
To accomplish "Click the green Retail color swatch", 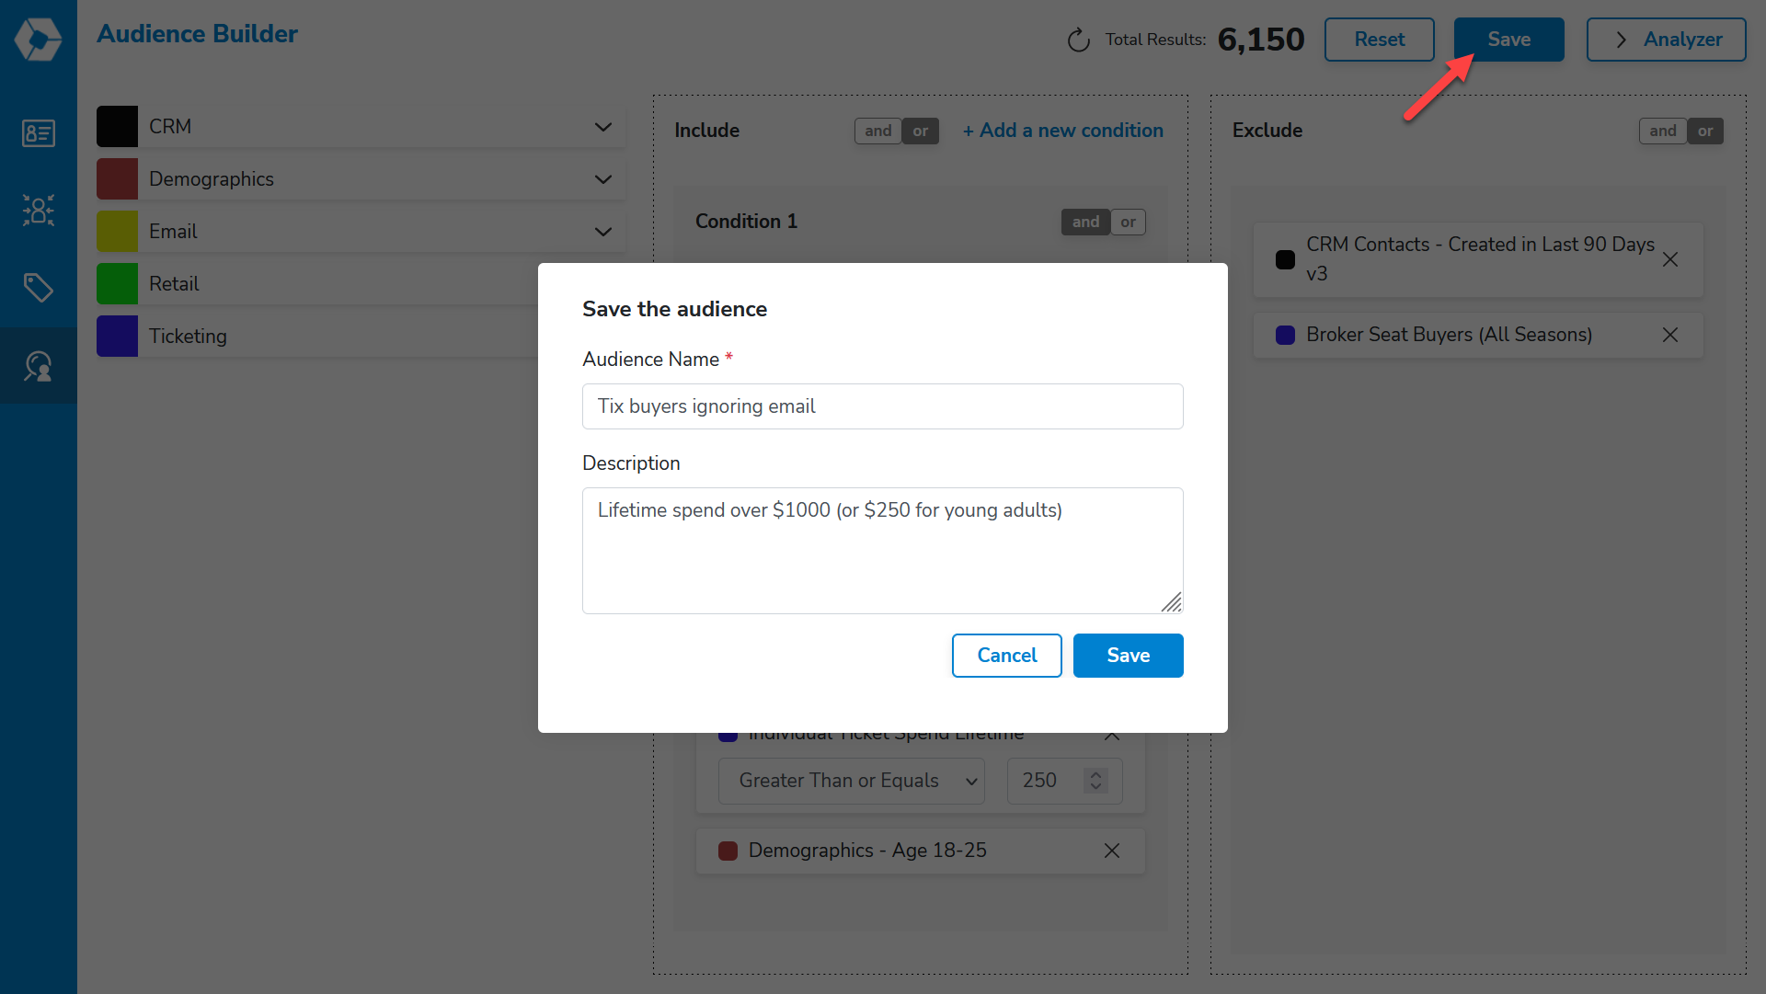I will pyautogui.click(x=117, y=284).
